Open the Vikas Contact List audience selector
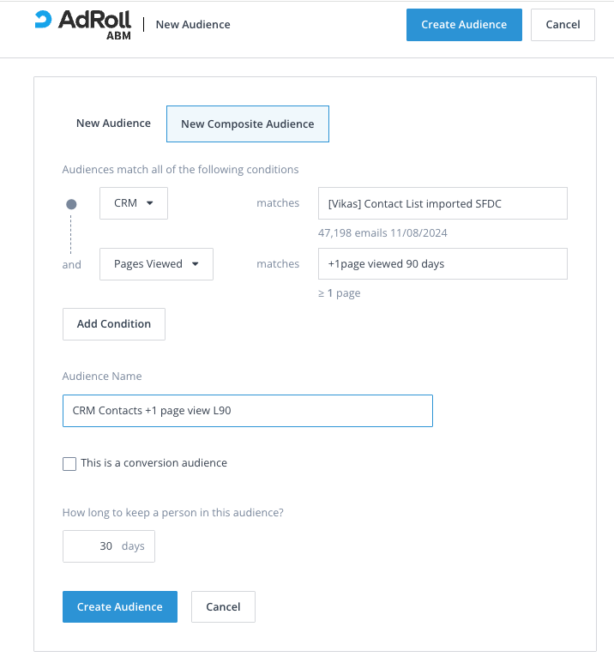614x669 pixels. coord(442,203)
